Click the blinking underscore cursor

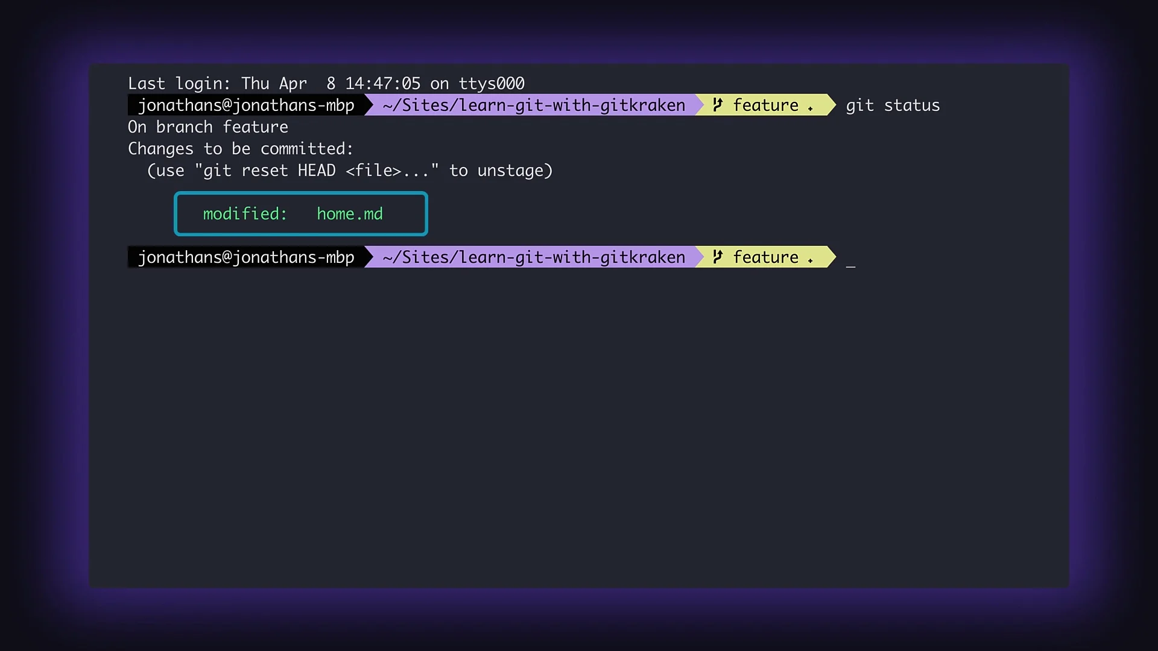[x=850, y=265]
